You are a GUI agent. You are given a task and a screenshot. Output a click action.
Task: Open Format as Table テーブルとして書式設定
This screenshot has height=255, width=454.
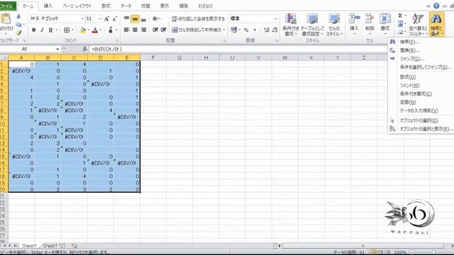point(312,25)
